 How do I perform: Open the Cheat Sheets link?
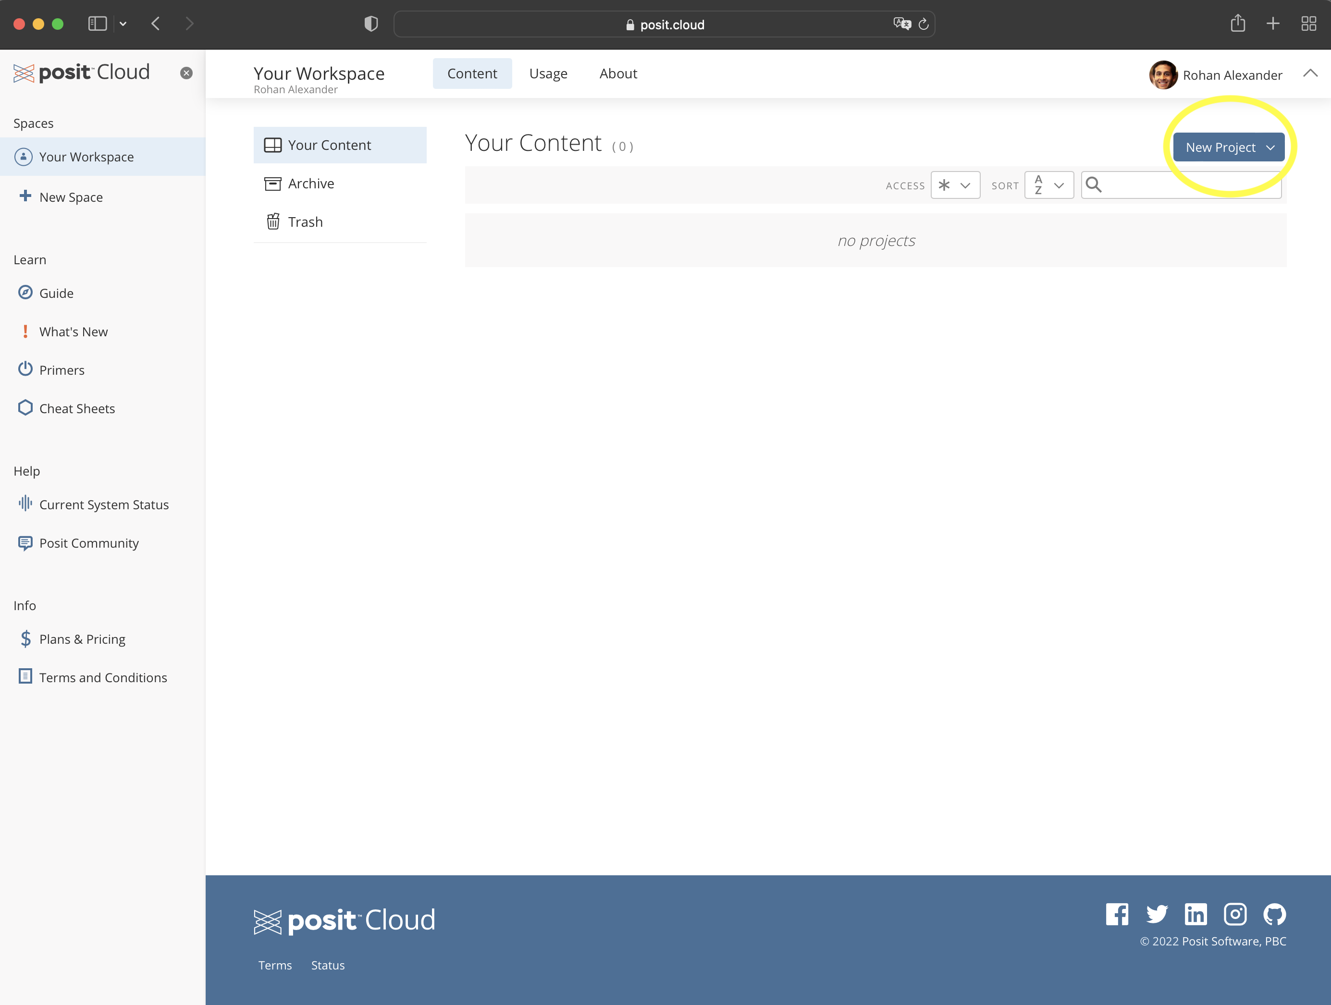77,408
